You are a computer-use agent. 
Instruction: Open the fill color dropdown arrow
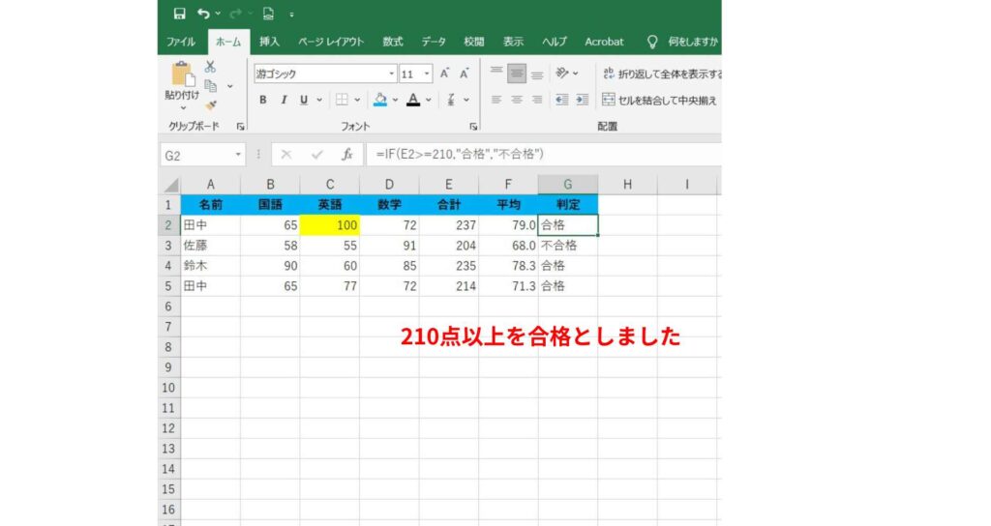point(395,100)
